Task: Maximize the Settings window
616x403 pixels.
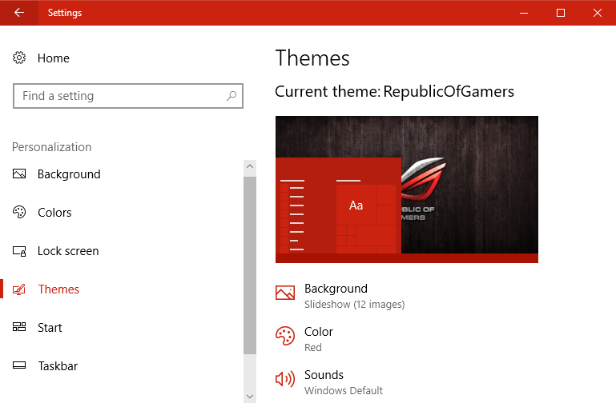Action: point(561,13)
